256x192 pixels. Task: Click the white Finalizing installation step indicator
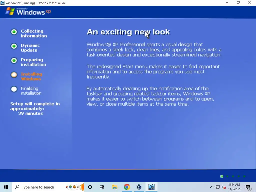click(14, 89)
